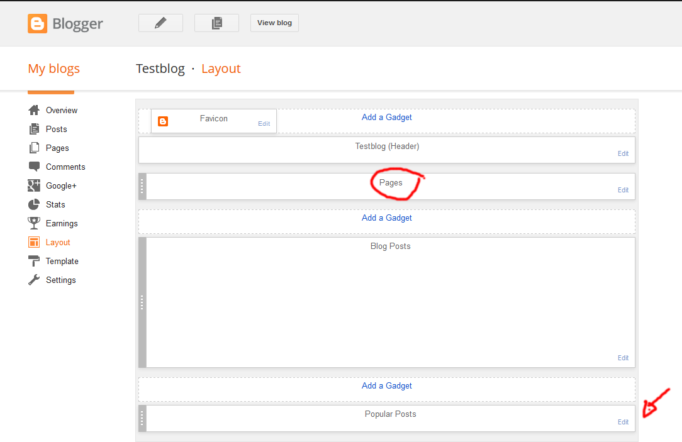This screenshot has width=682, height=442.
Task: Click the Pages gadget label
Action: click(x=391, y=183)
